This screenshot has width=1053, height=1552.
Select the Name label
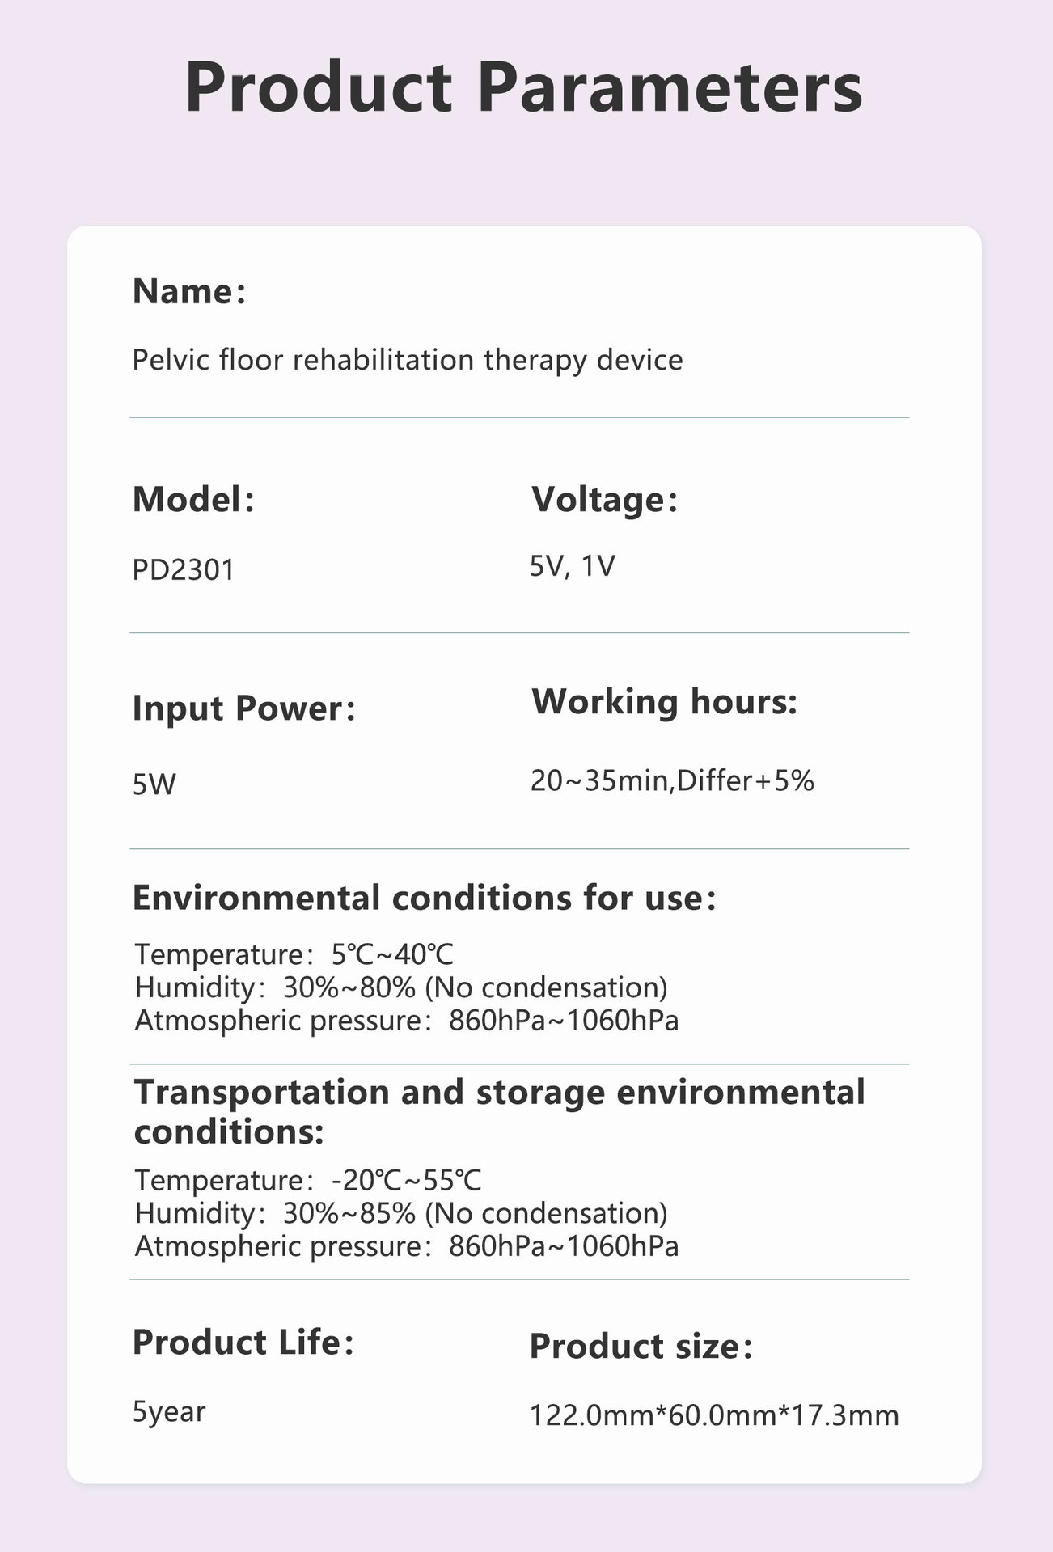coord(188,291)
